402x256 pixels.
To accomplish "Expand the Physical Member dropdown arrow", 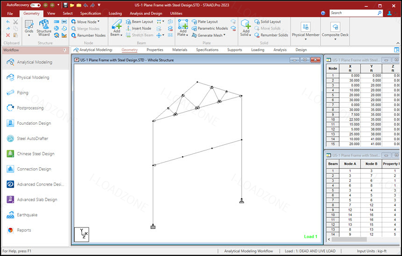I will click(306, 39).
